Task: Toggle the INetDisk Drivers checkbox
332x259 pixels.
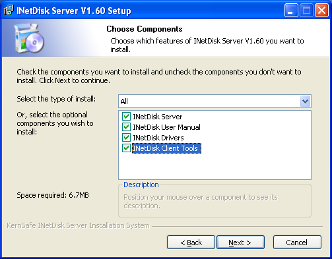Action: (x=126, y=138)
